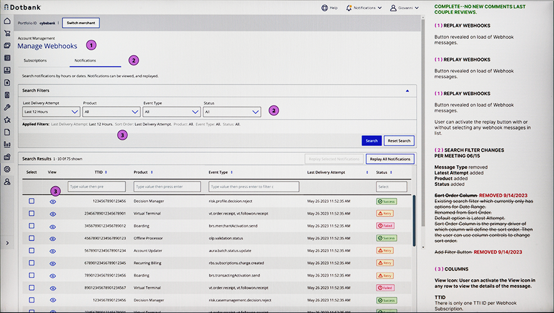554x313 pixels.
Task: Click the Help icon in the header
Action: pos(325,8)
